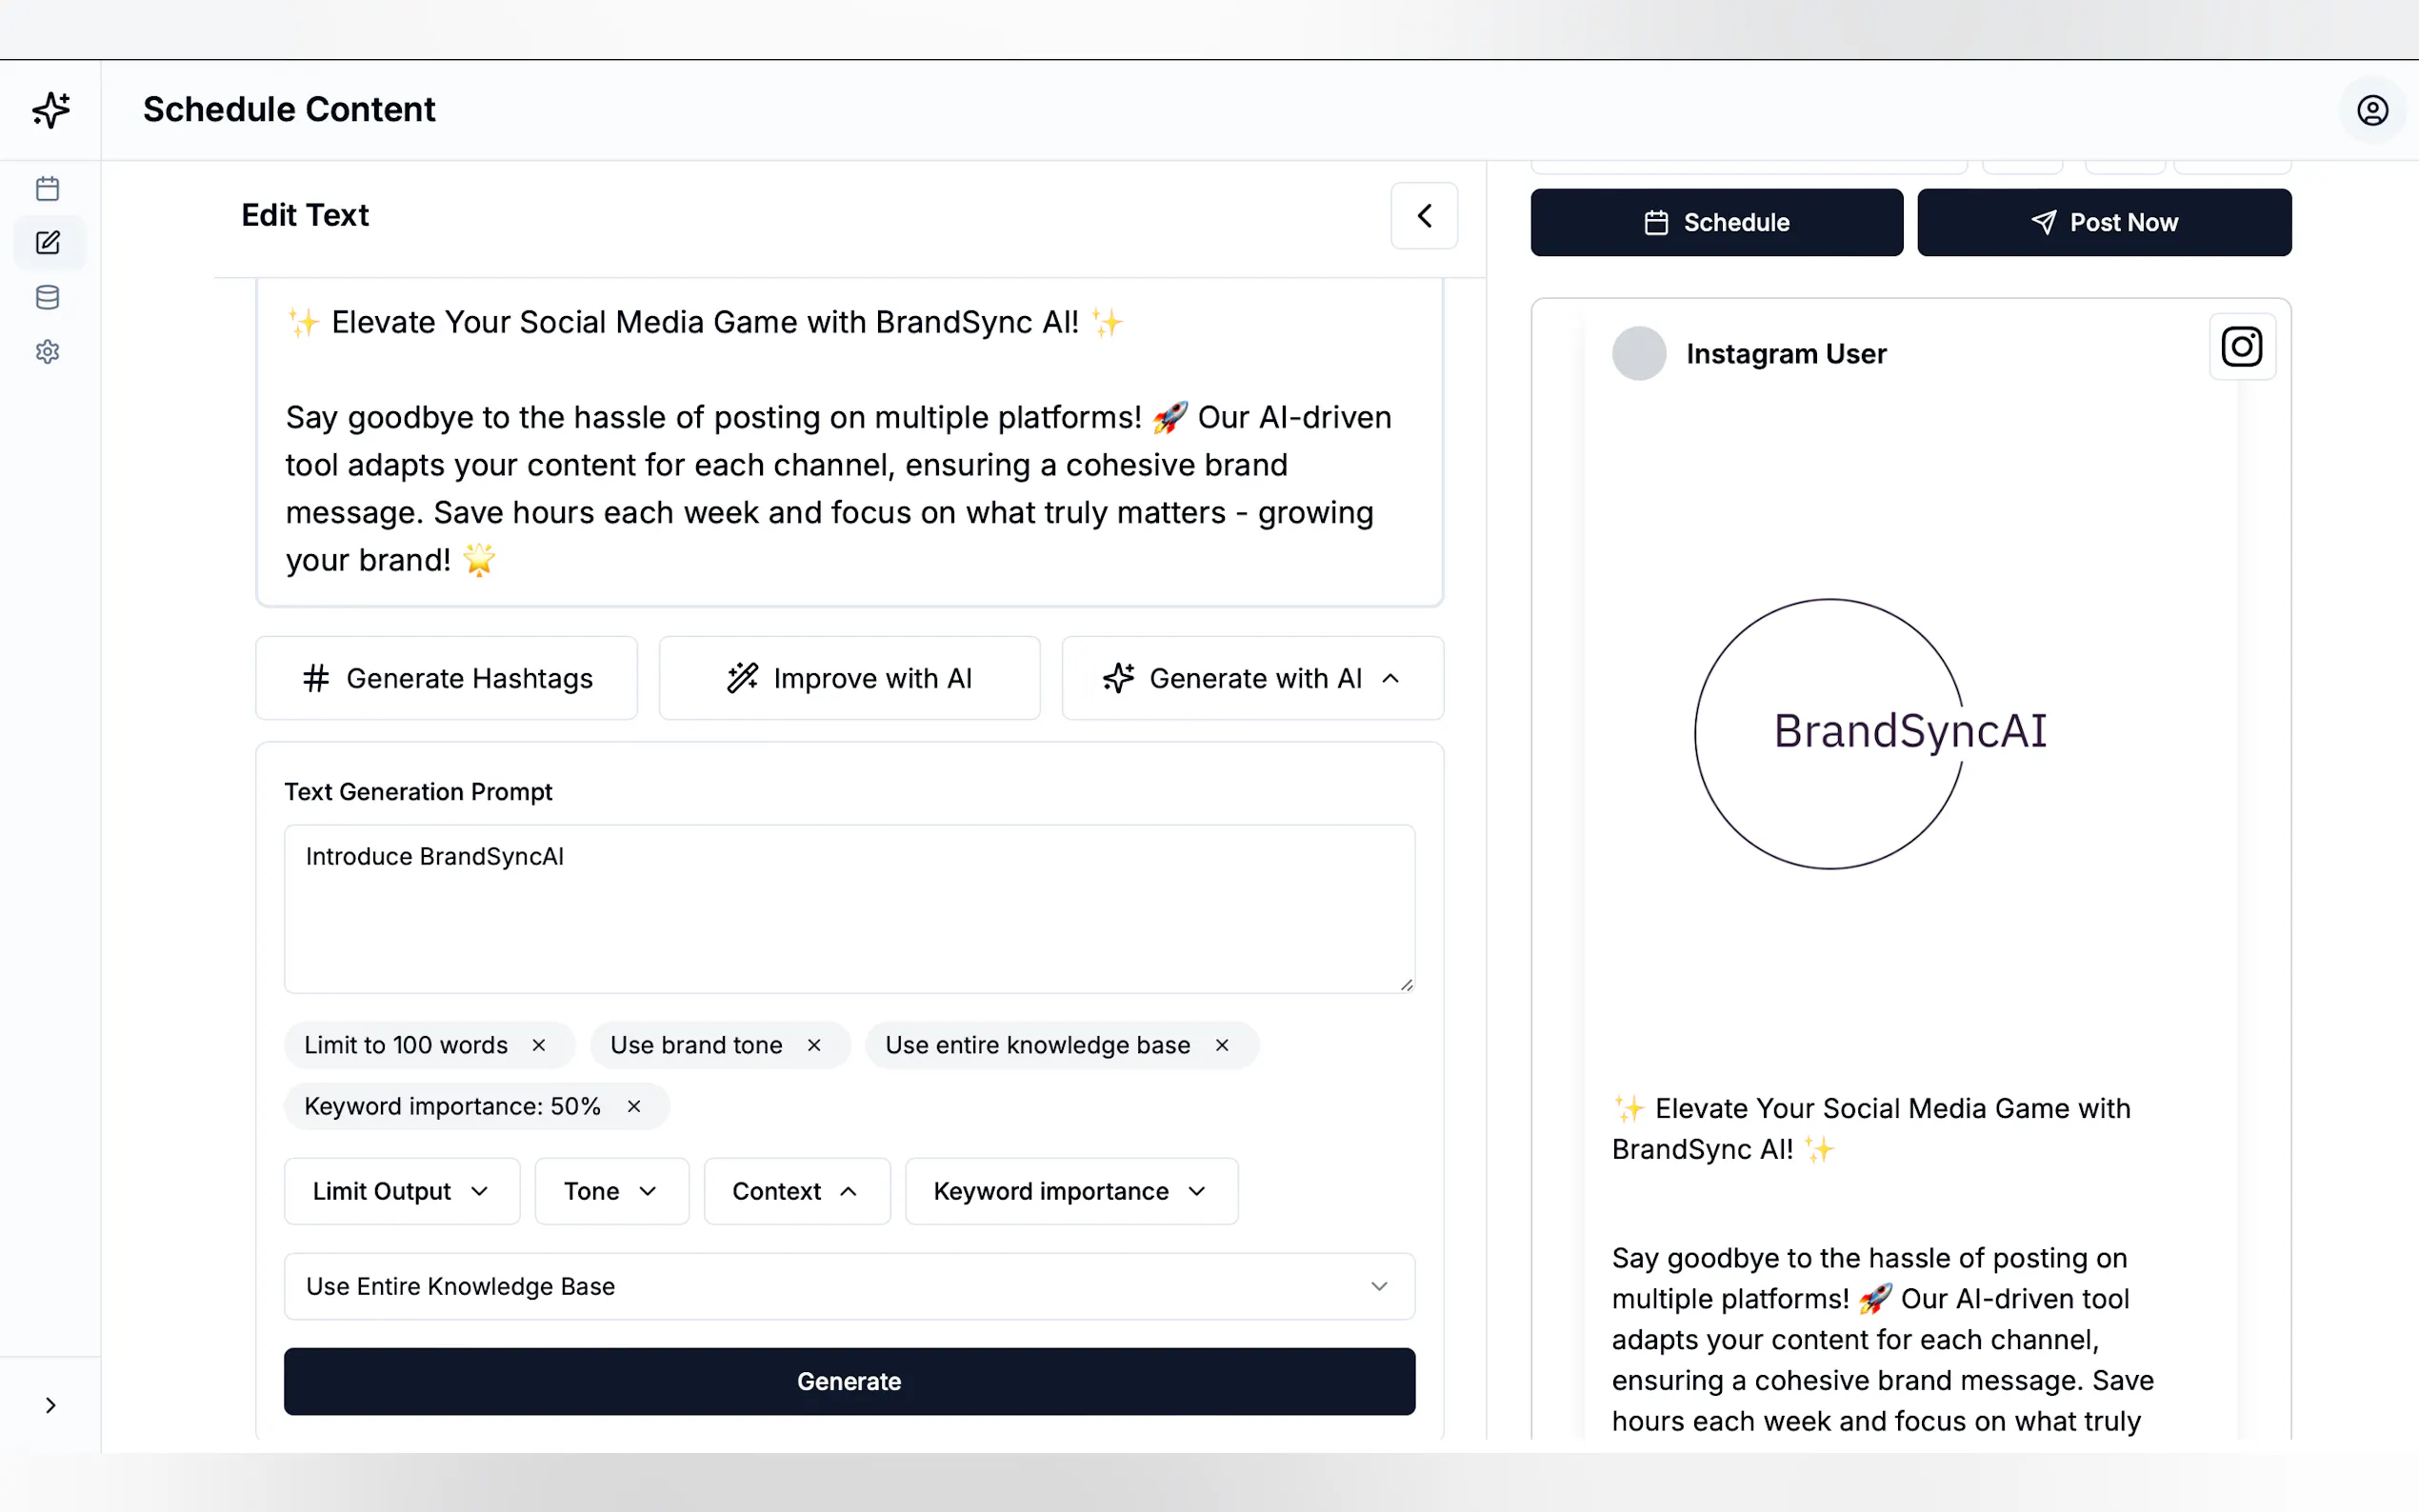Open the edit content sidebar icon
Image resolution: width=2419 pixels, height=1512 pixels.
coord(47,243)
